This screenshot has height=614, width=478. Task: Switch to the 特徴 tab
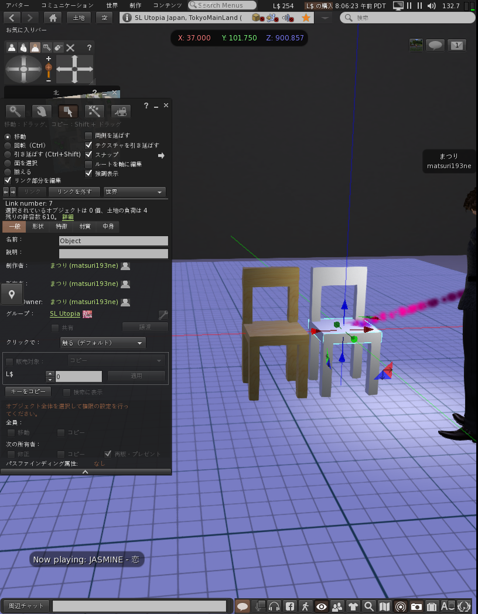tap(62, 226)
